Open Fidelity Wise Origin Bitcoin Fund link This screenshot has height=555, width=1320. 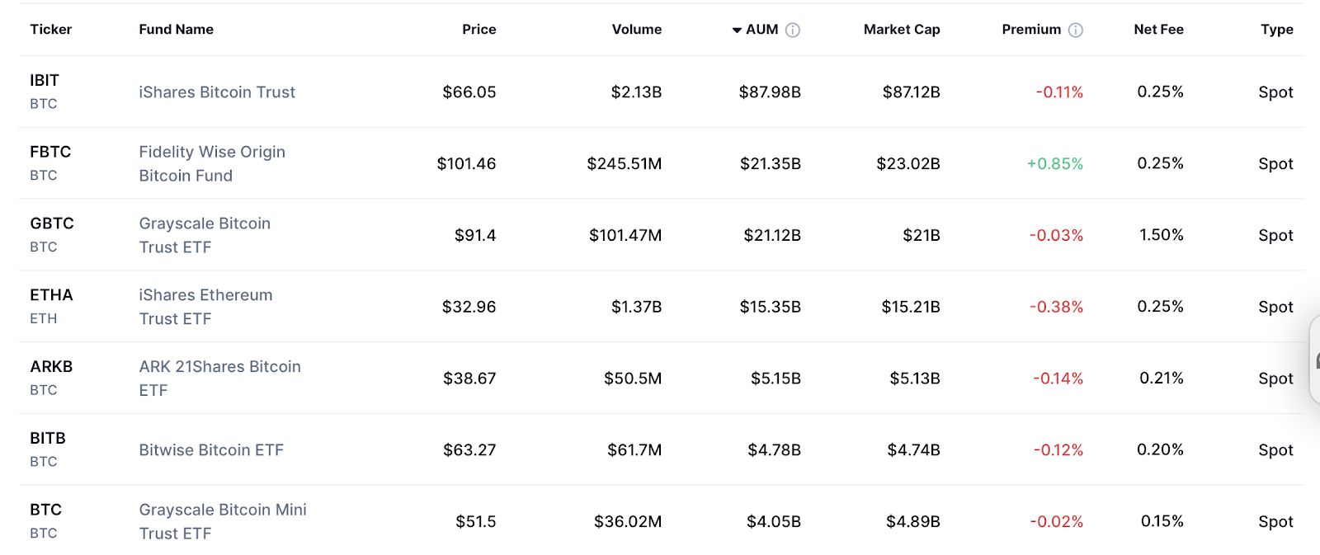point(212,163)
